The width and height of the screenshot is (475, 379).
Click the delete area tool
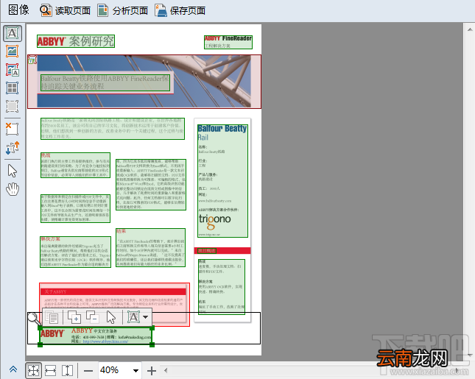point(13,130)
